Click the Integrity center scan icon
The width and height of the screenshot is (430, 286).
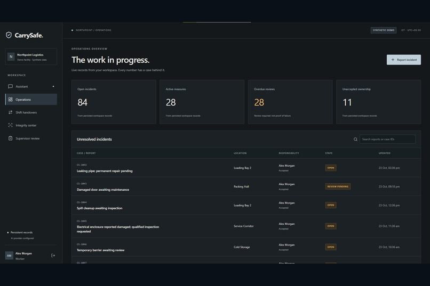coord(11,125)
